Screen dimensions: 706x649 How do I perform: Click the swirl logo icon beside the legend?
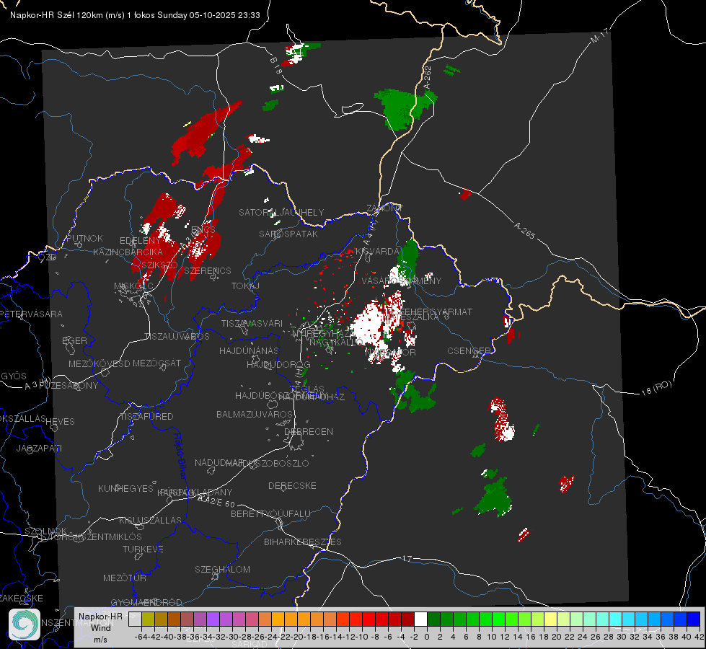click(25, 624)
